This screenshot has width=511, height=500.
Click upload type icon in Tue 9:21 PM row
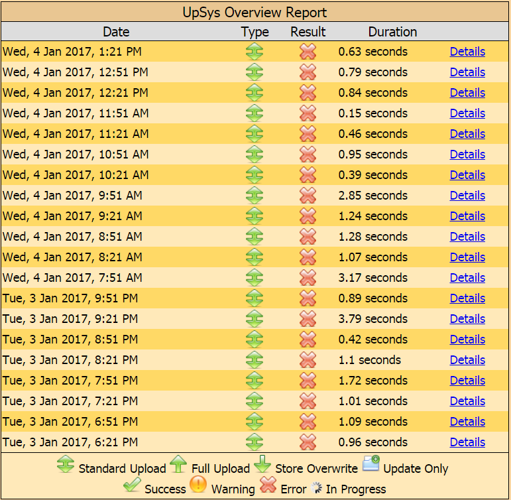[x=255, y=319]
